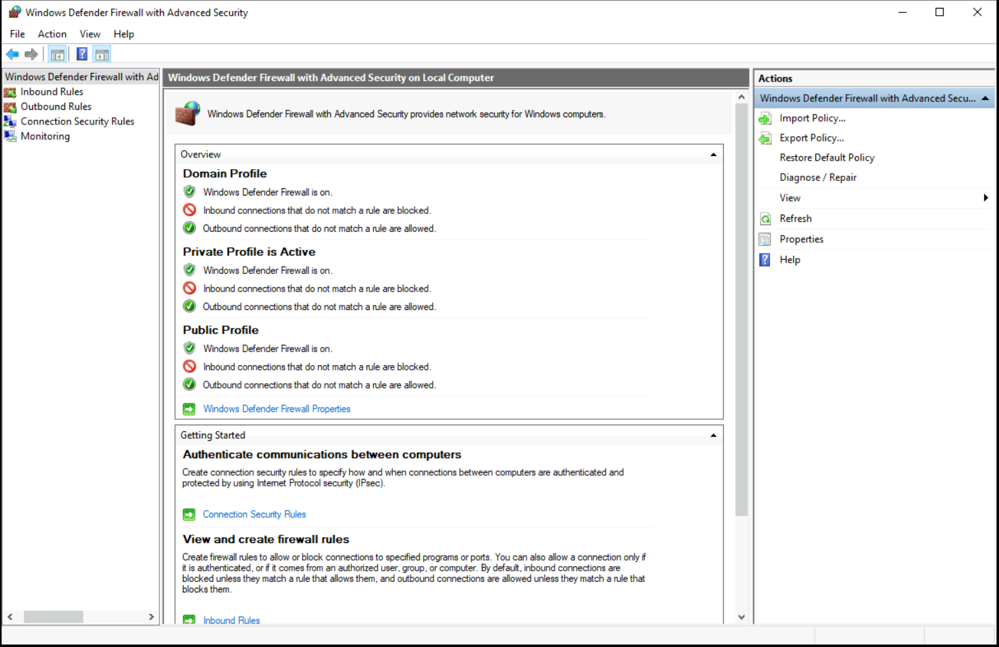This screenshot has width=999, height=647.
Task: Open the Inbound Rules link at bottom
Action: (232, 620)
